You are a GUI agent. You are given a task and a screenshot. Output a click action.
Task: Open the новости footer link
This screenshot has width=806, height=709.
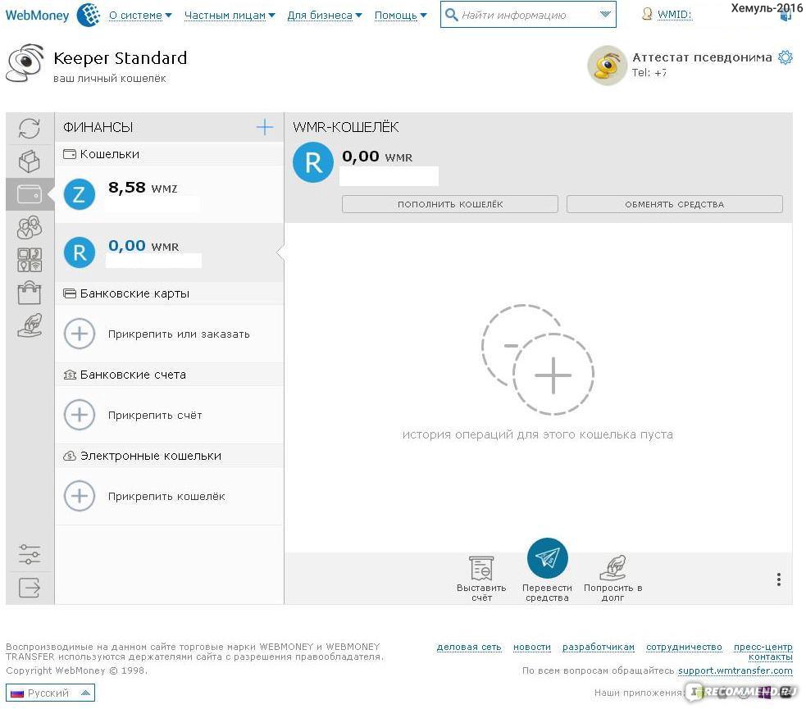tap(532, 647)
